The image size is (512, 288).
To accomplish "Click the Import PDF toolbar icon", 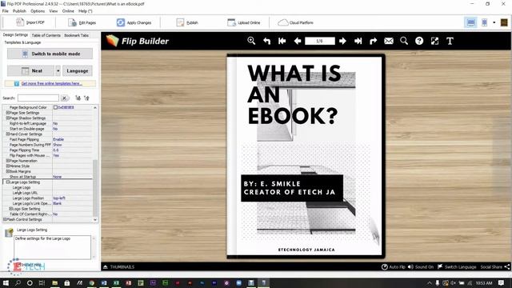I will (20, 22).
